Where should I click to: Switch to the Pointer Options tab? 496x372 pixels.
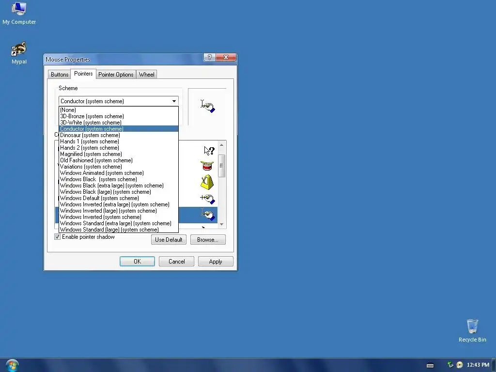point(116,74)
